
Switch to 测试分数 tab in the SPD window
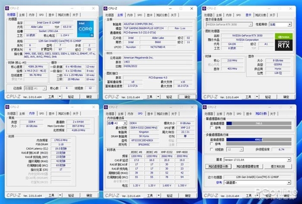[x=162, y=114]
